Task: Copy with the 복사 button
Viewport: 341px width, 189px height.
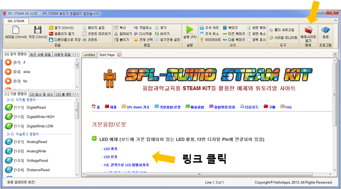Action: point(120,28)
